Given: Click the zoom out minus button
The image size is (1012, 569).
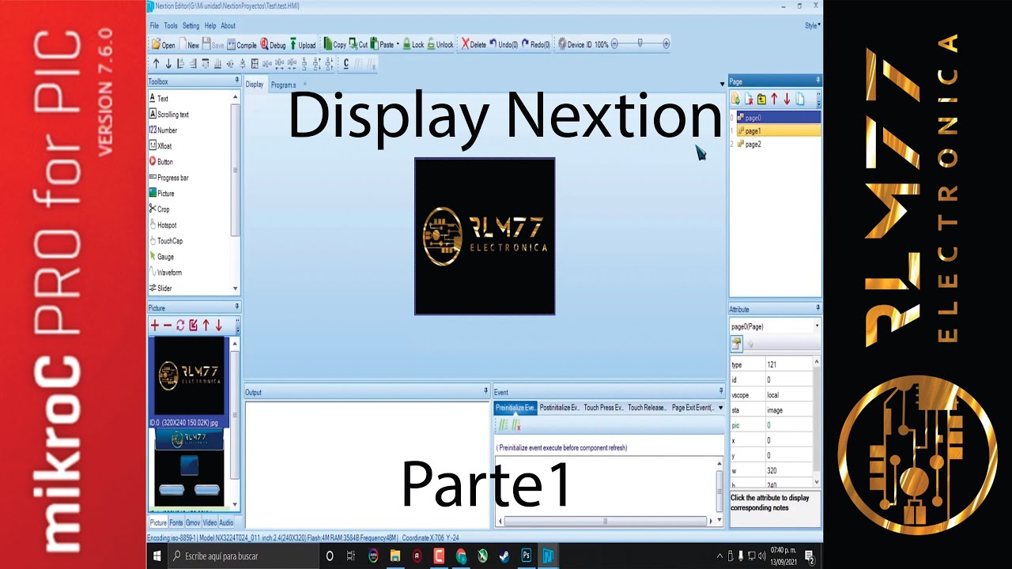Looking at the screenshot, I should coord(615,44).
